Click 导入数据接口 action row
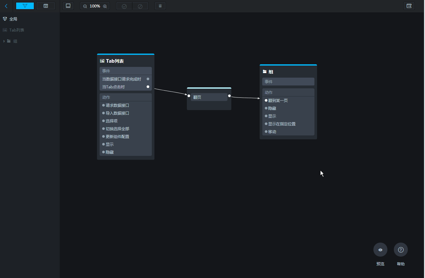This screenshot has width=425, height=278. point(126,113)
